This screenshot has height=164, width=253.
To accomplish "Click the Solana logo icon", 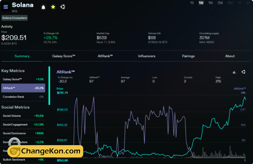I will (x=6, y=7).
